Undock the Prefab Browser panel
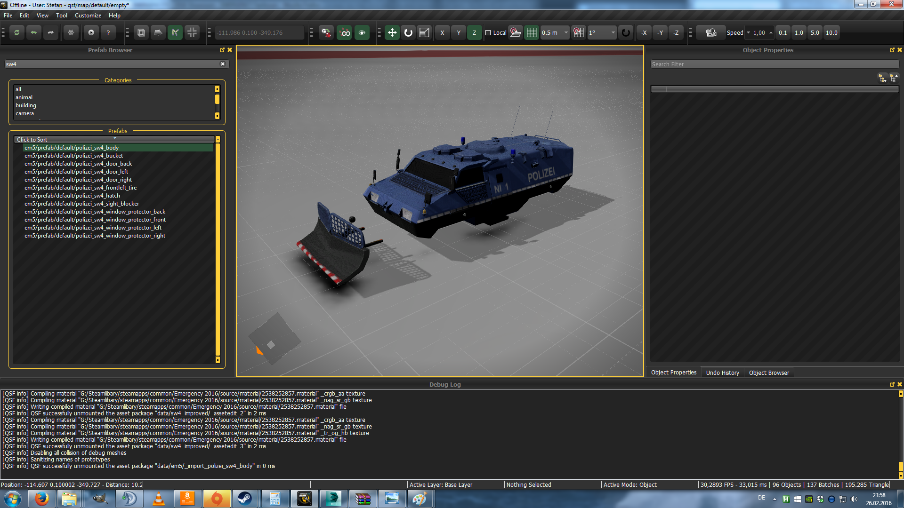Image resolution: width=904 pixels, height=508 pixels. [222, 50]
